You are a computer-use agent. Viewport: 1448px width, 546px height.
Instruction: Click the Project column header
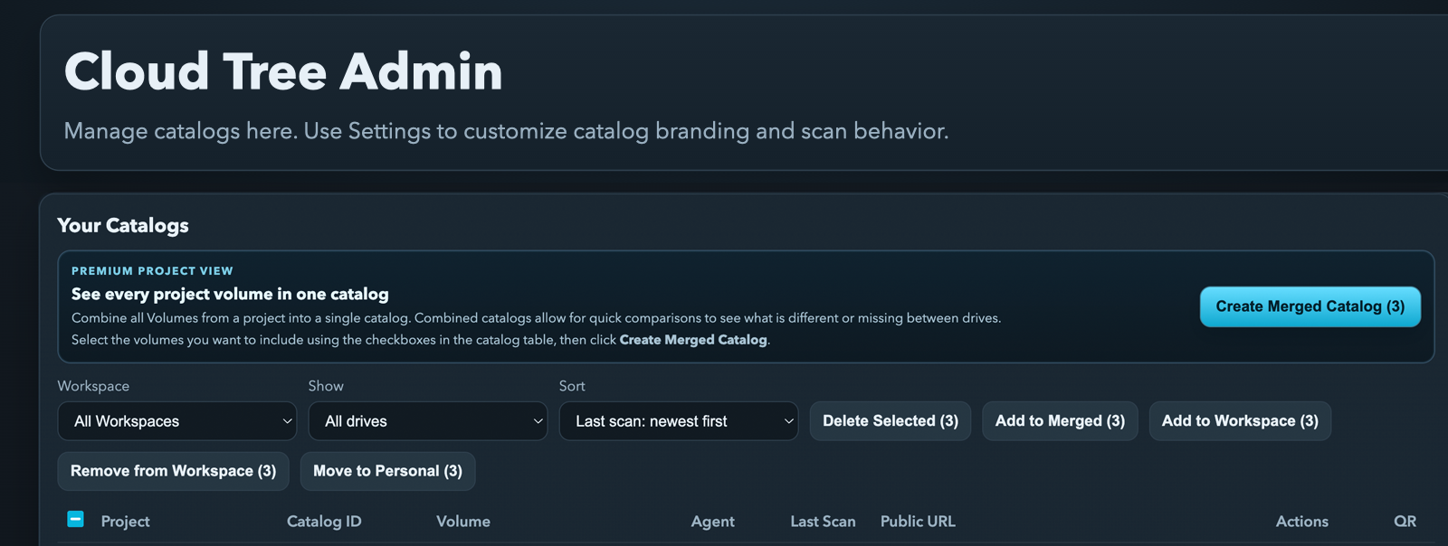[125, 521]
